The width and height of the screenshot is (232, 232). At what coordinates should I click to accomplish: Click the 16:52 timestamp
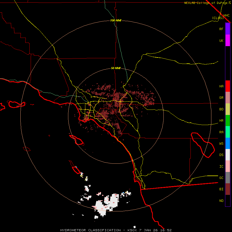(x=166, y=230)
